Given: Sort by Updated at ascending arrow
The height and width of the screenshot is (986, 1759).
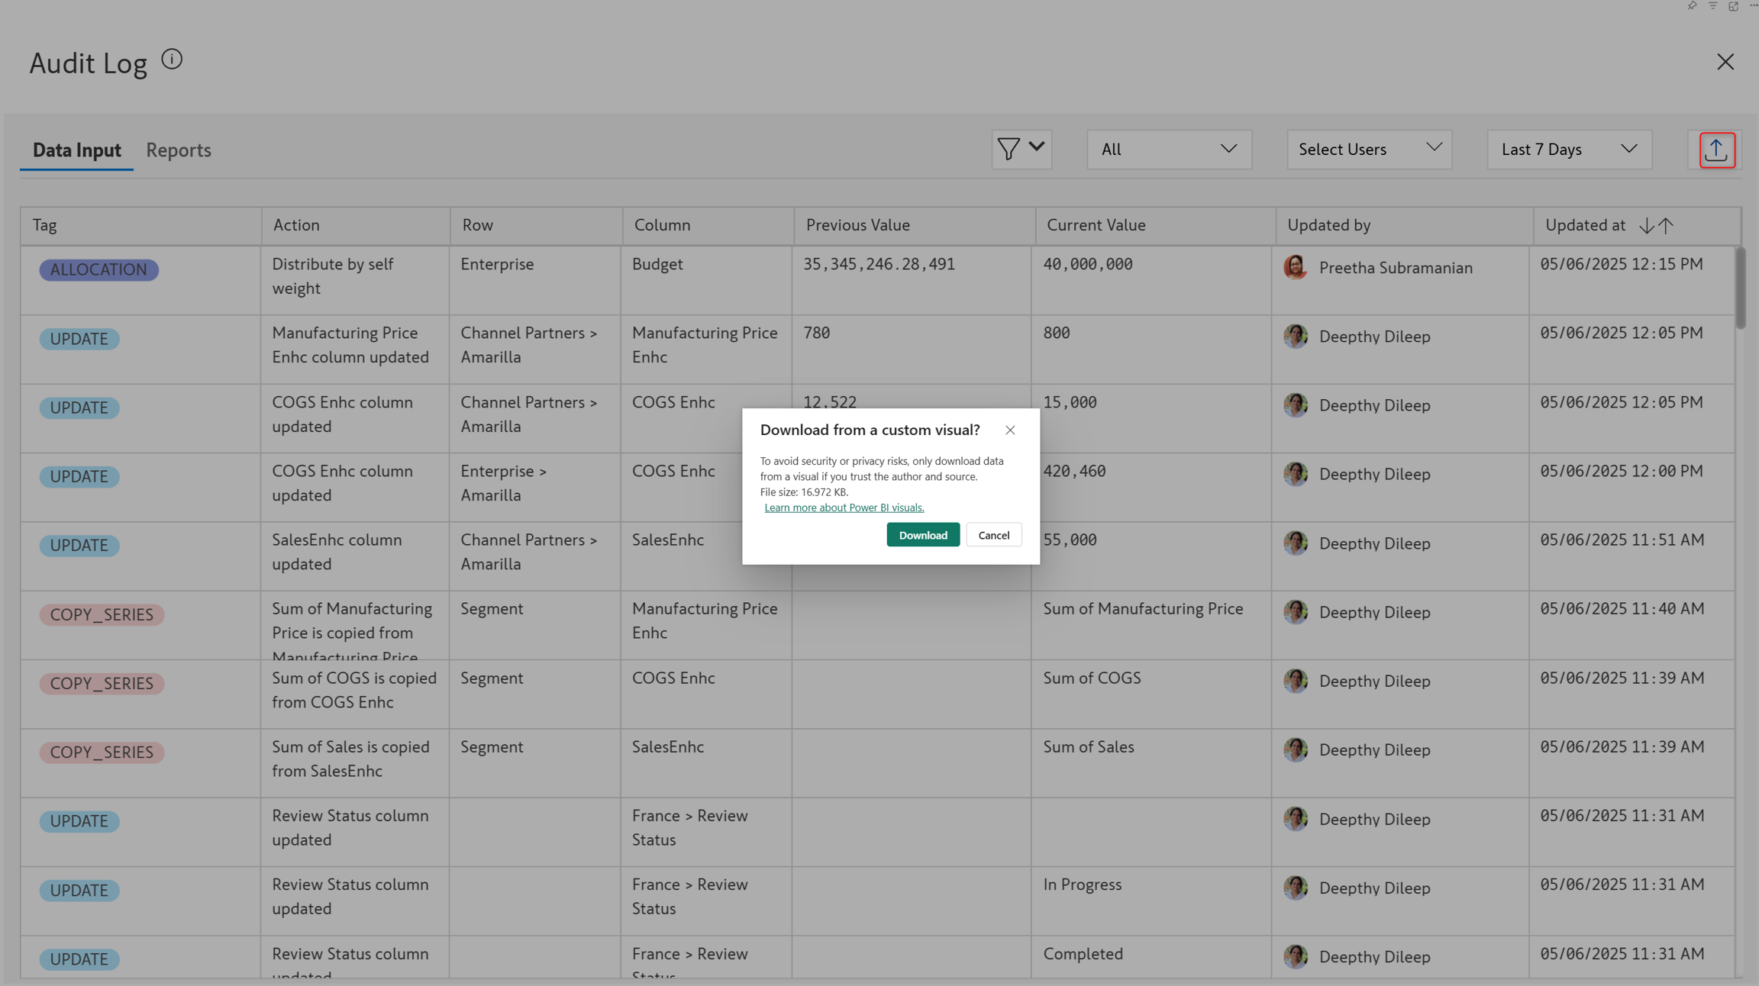Looking at the screenshot, I should 1667,226.
